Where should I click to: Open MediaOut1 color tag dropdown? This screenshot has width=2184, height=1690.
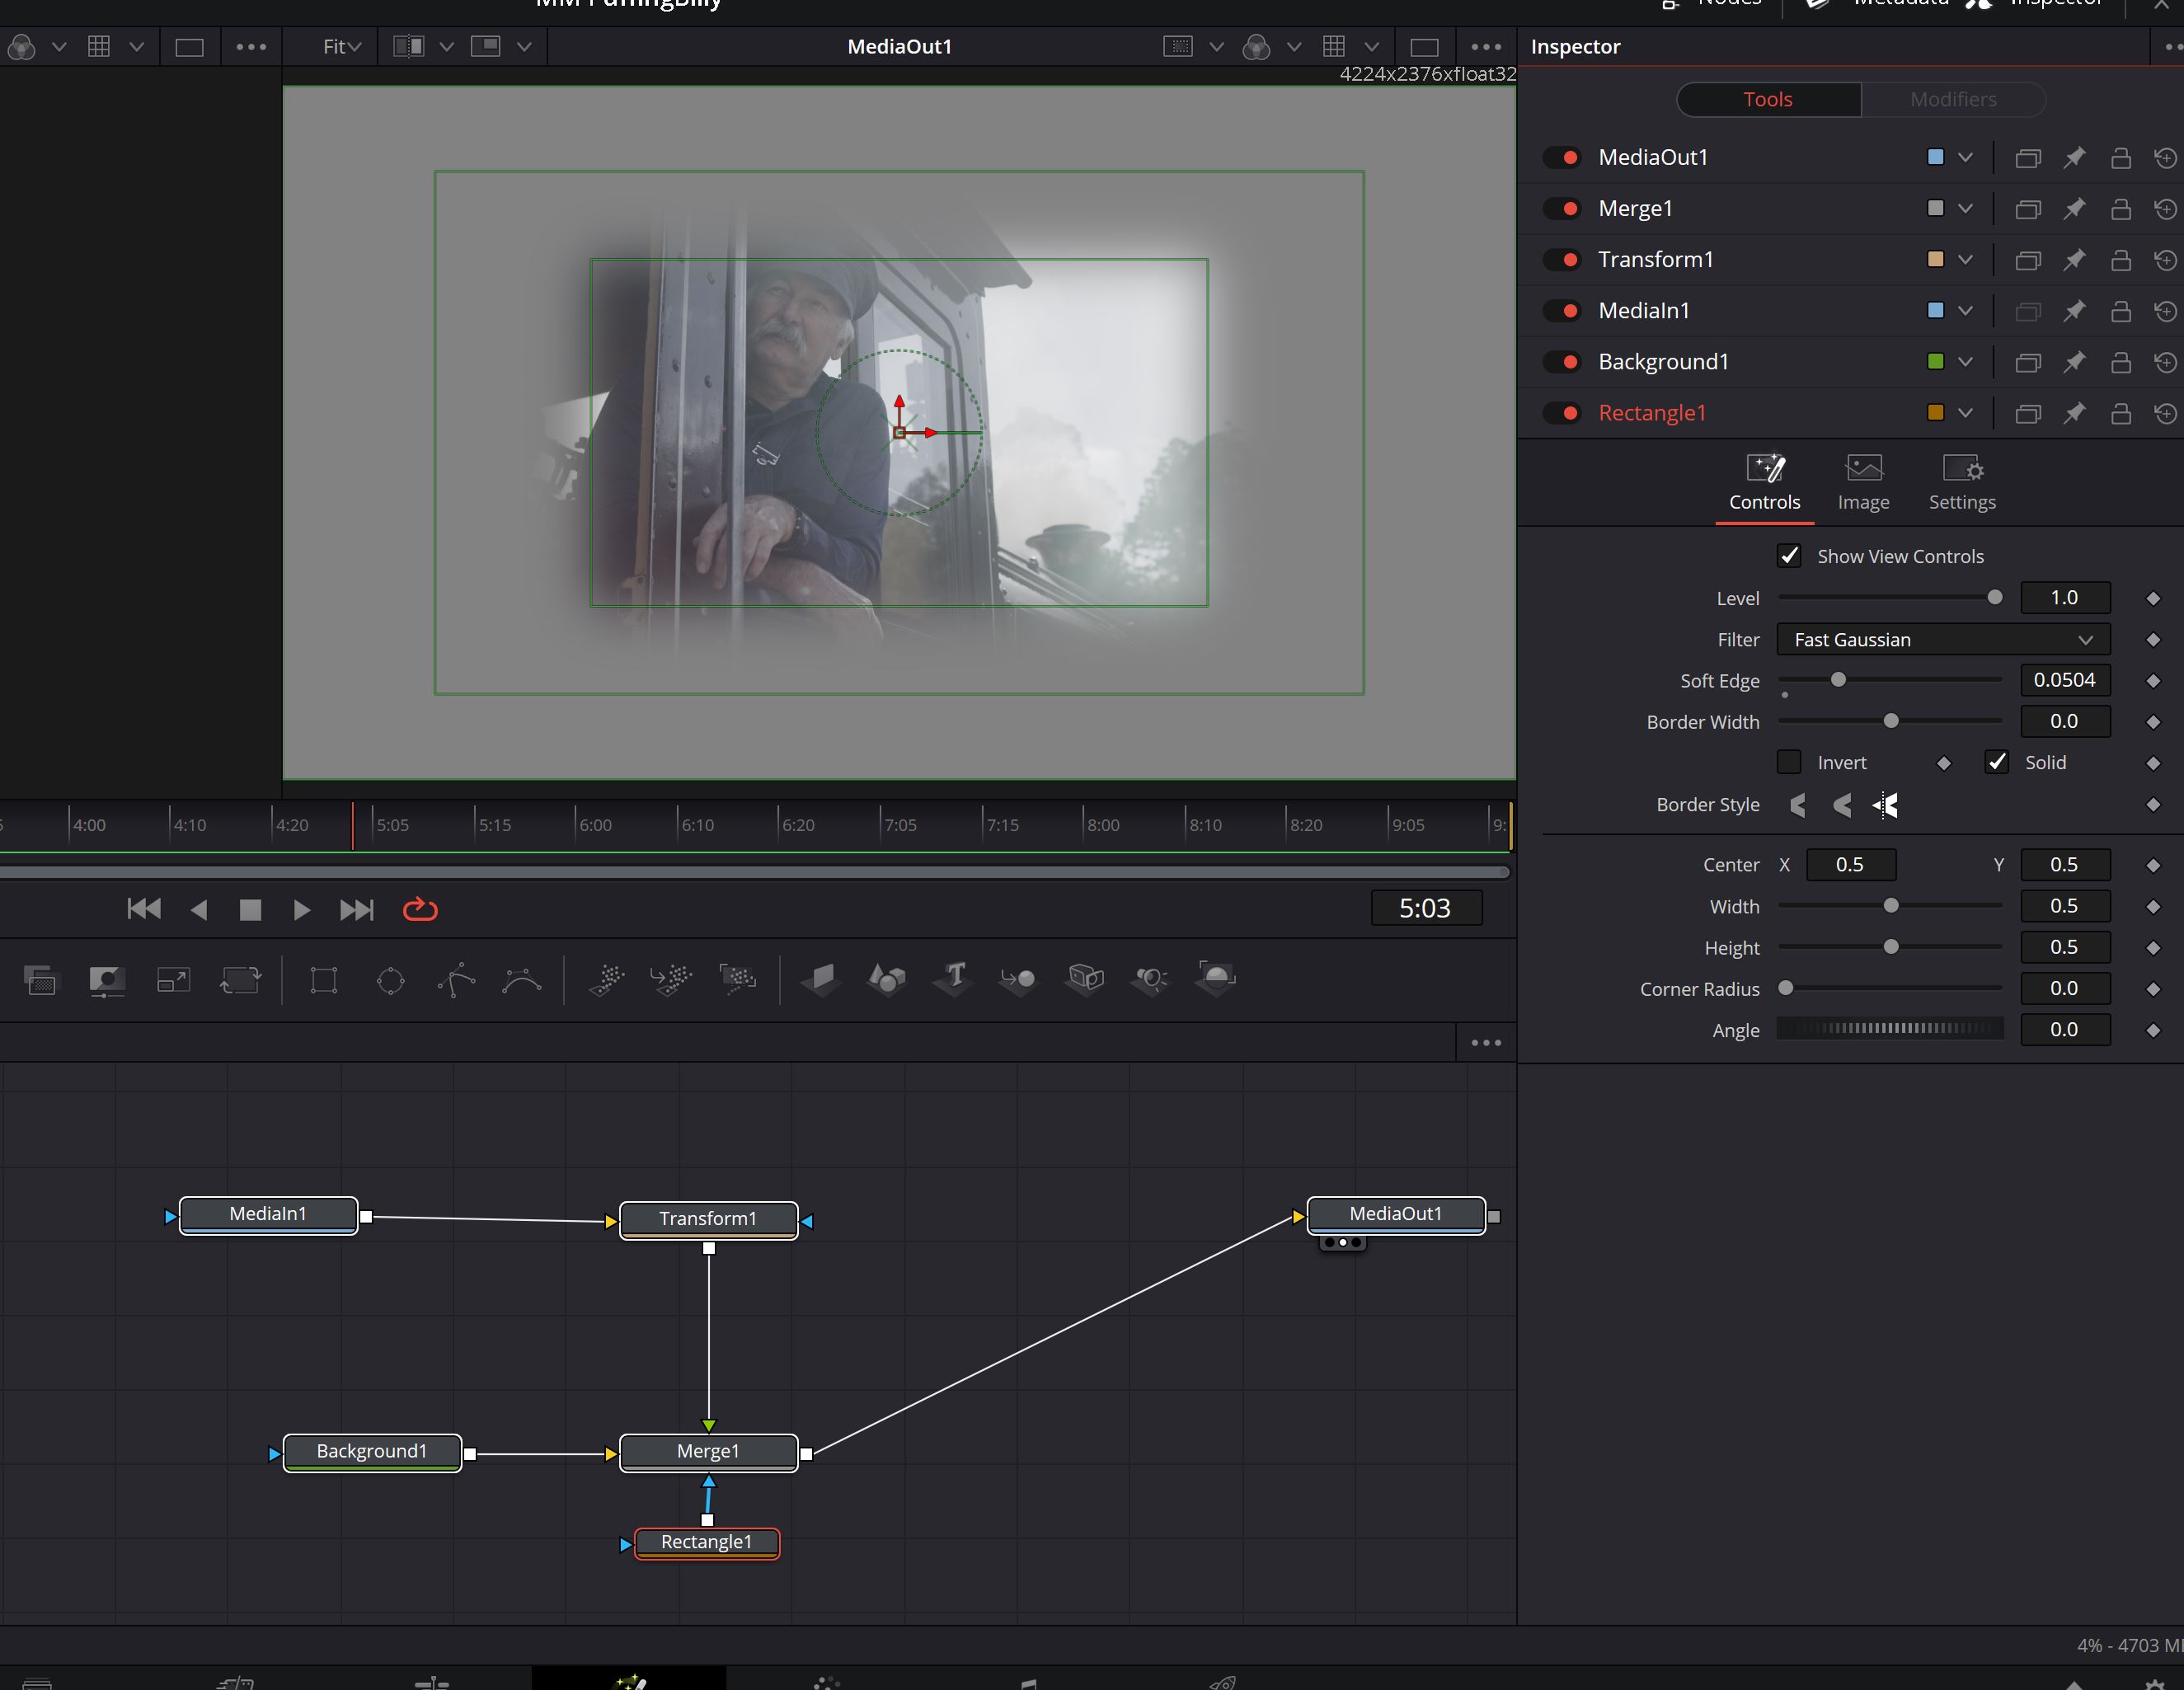pos(1965,157)
